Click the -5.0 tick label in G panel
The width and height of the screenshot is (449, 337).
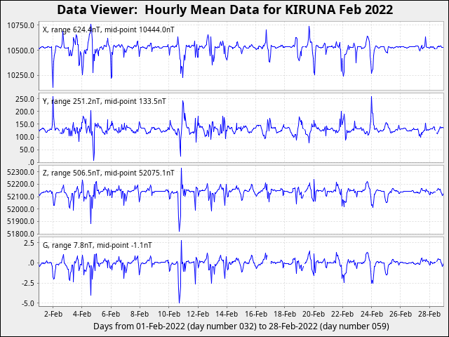28,303
